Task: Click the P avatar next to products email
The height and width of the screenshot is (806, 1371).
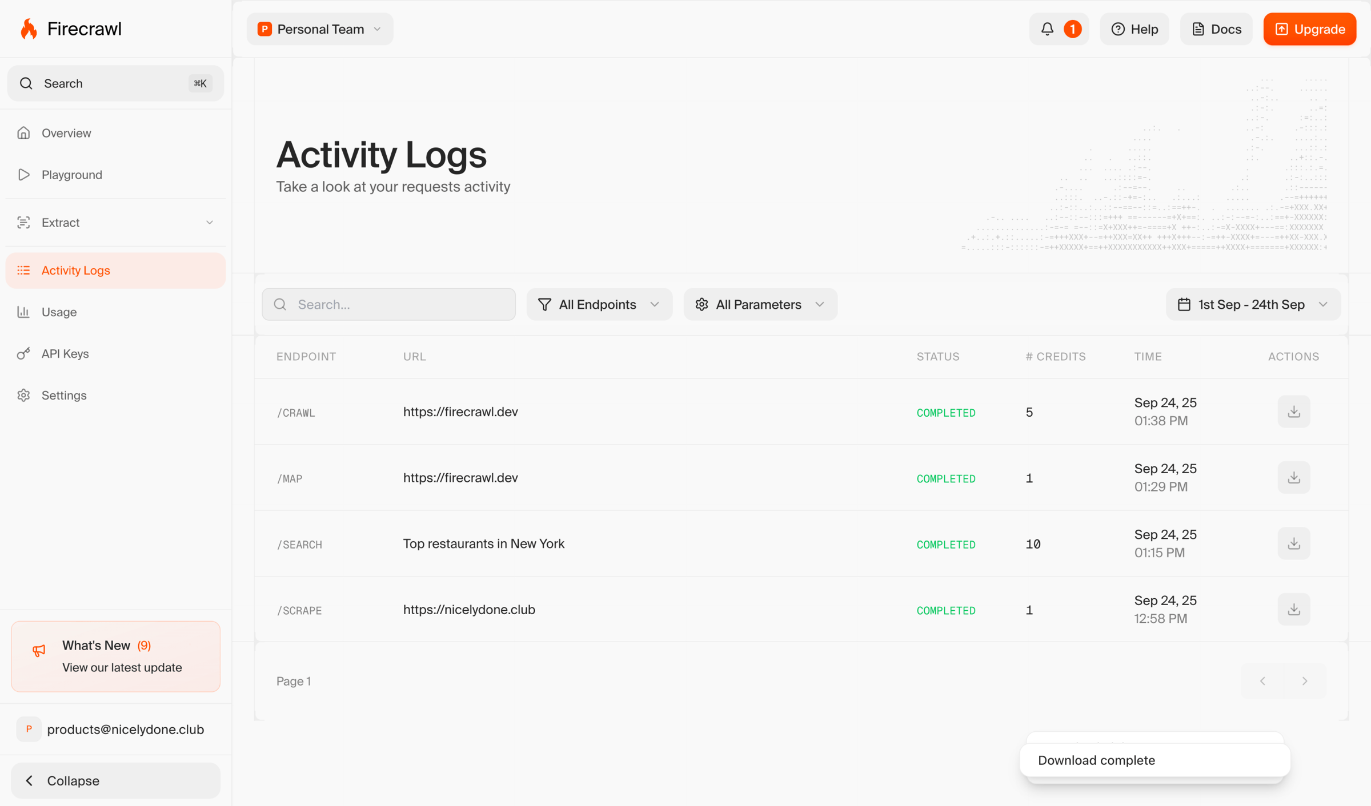Action: [x=29, y=729]
